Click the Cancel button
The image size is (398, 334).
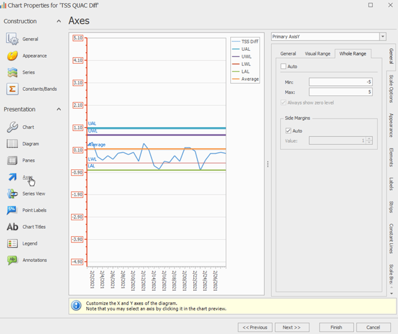pyautogui.click(x=373, y=328)
